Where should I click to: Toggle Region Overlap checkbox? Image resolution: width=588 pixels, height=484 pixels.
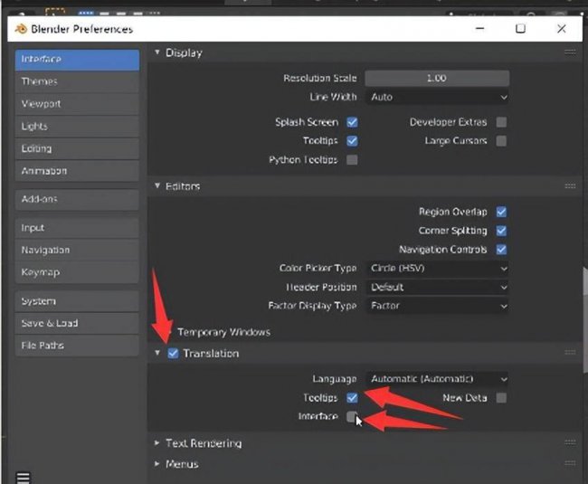[x=501, y=212]
